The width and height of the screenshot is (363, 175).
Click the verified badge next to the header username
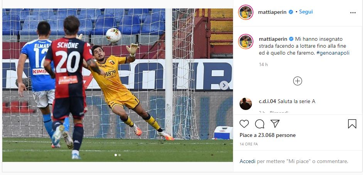point(291,12)
